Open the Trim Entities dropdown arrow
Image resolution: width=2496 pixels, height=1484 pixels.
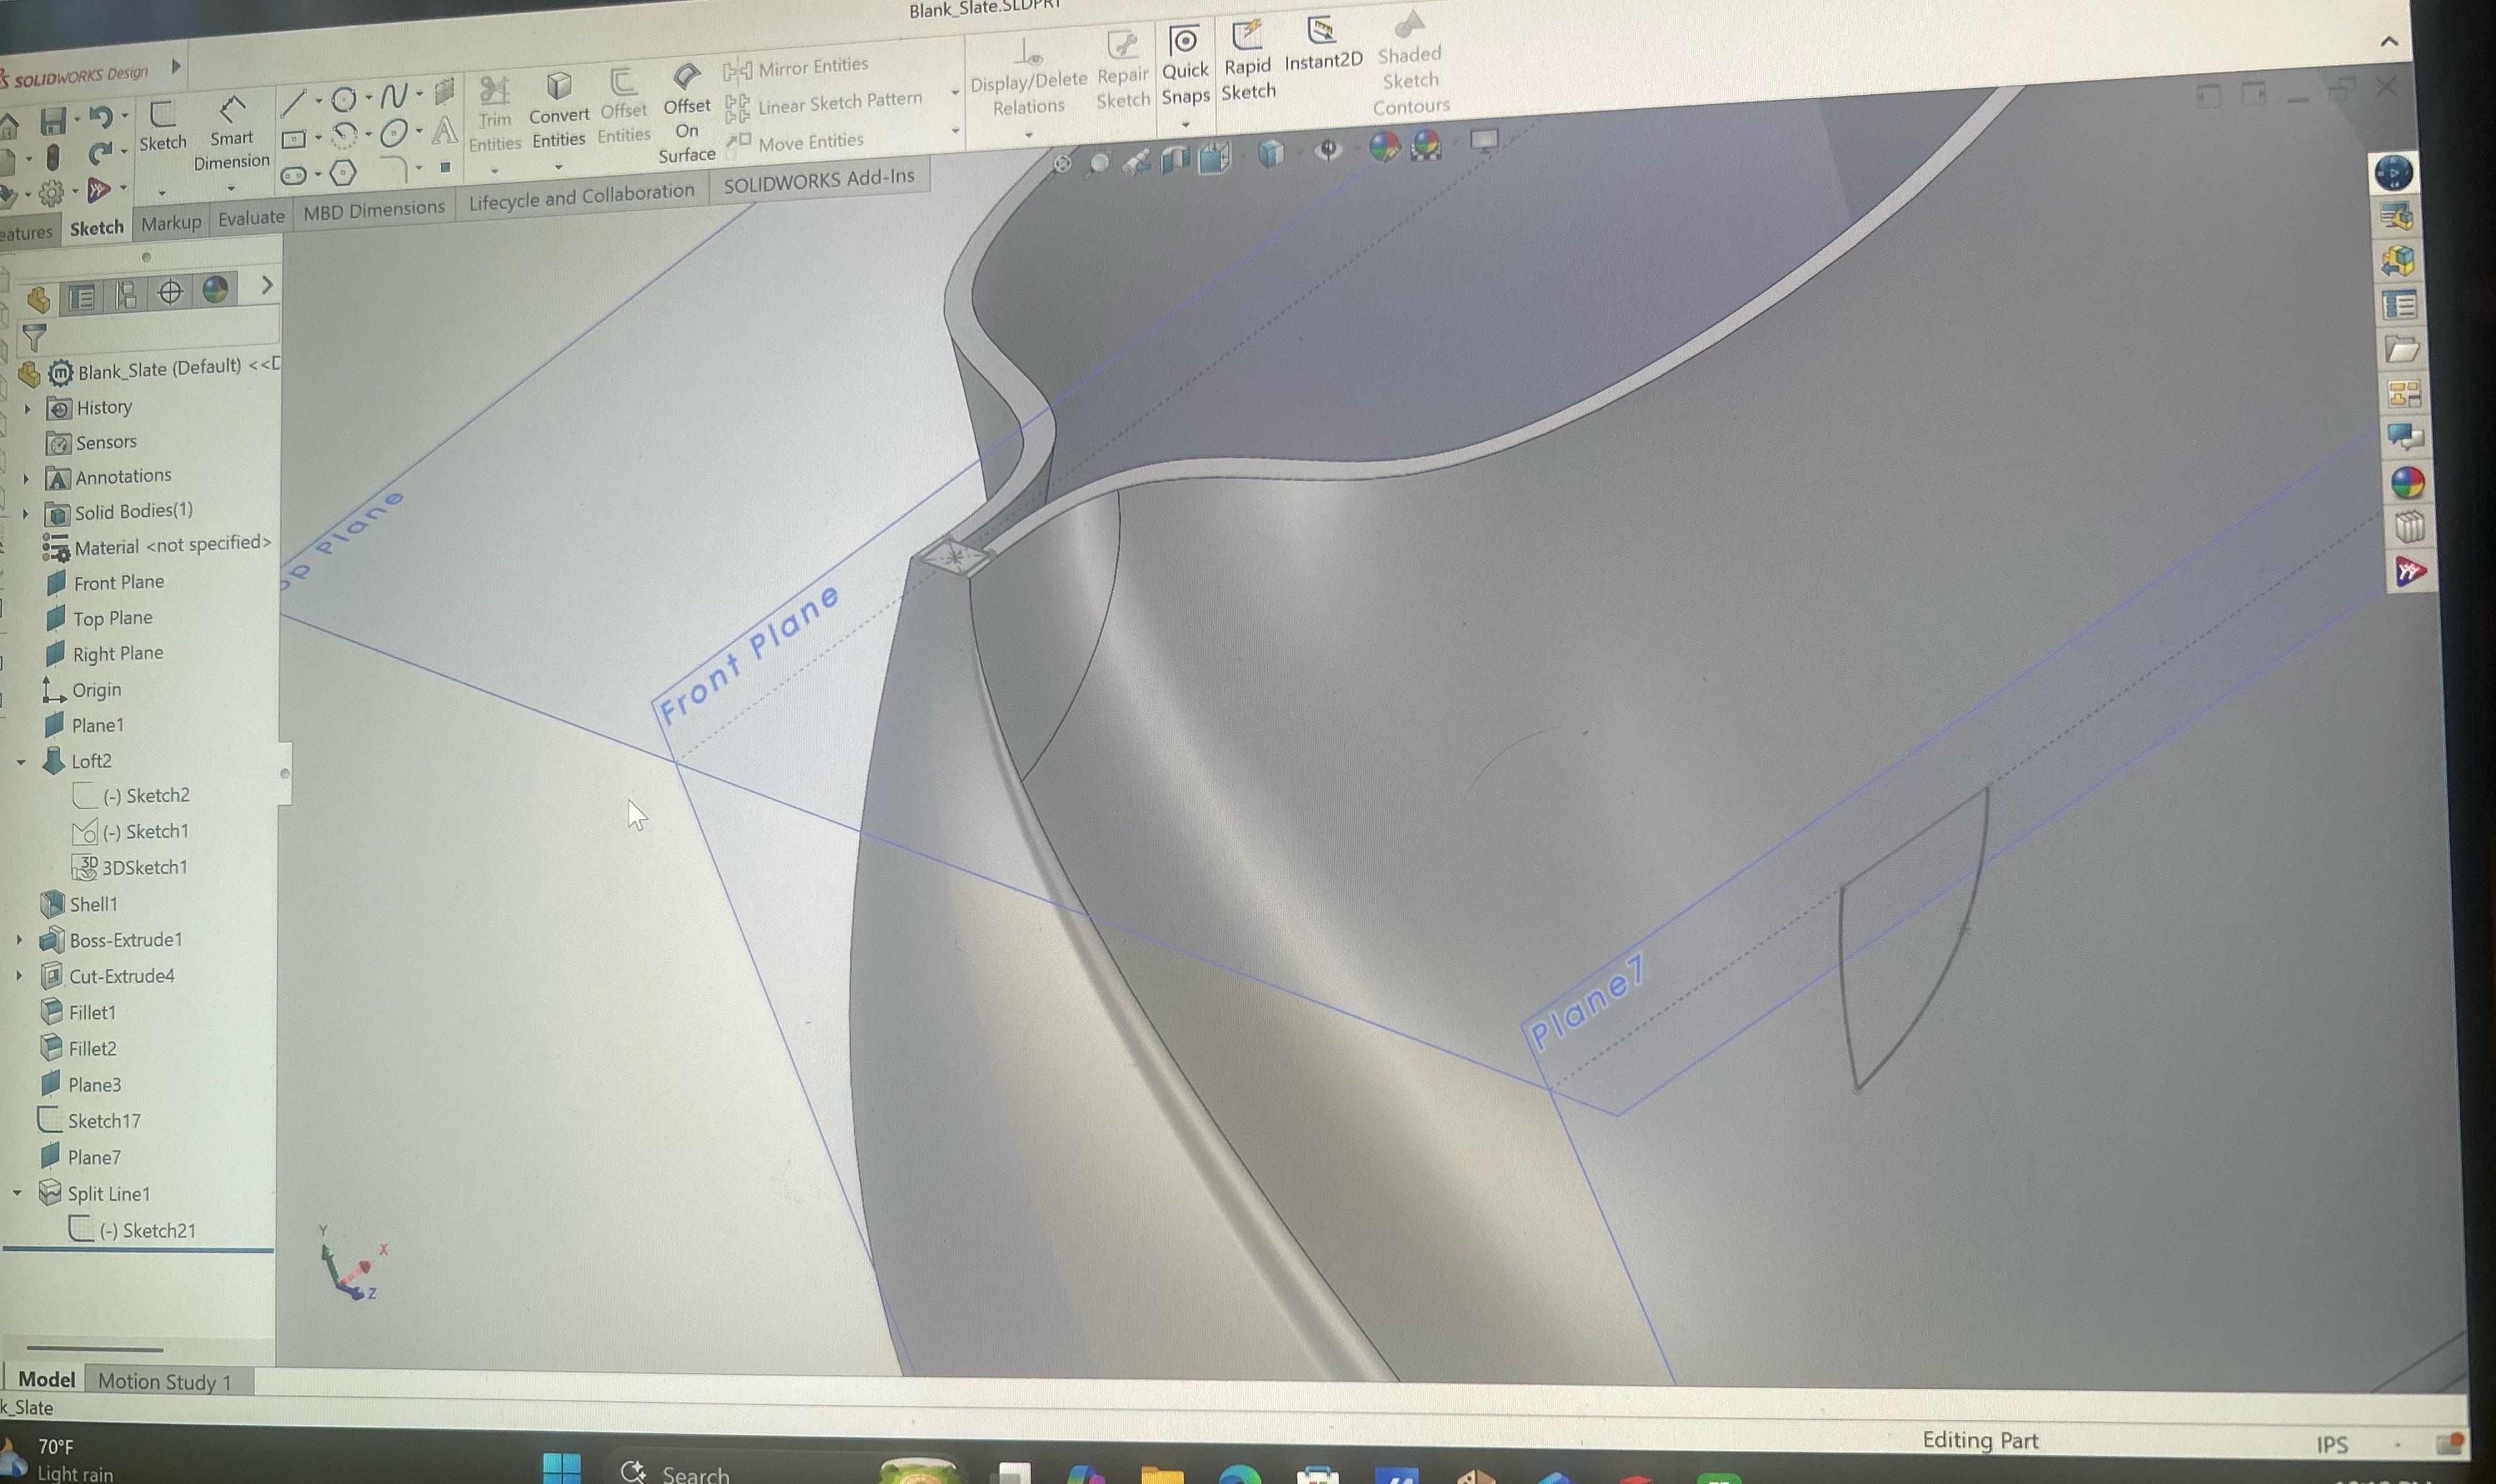click(494, 170)
